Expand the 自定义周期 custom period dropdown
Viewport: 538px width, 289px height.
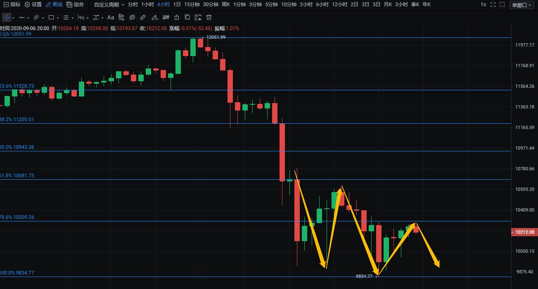click(x=109, y=5)
